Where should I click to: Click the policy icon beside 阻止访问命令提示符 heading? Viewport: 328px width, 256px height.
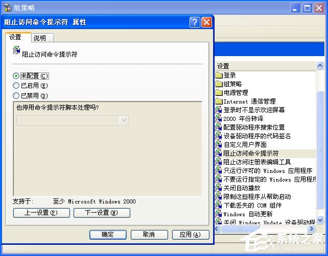16,50
